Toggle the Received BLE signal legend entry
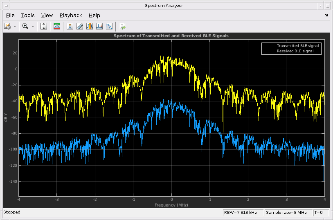Viewport: 333px width, 220px height. (295, 51)
